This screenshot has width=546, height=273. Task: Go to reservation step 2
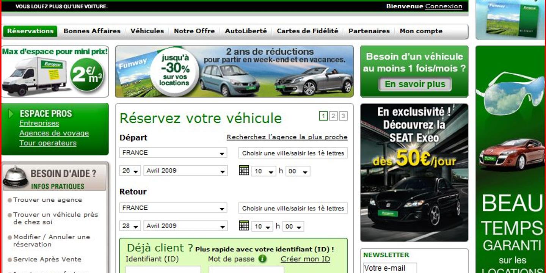click(x=333, y=115)
